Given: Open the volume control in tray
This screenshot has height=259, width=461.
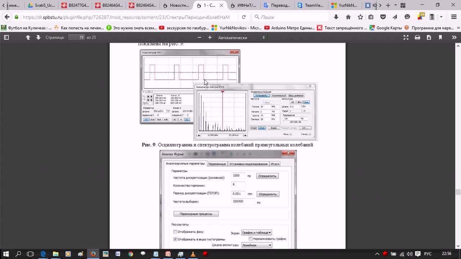Looking at the screenshot, I should [x=410, y=254].
